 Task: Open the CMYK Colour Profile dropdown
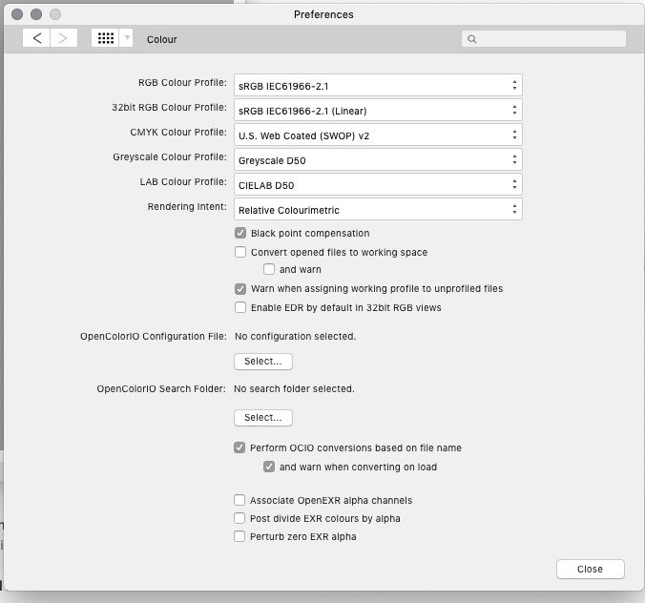pyautogui.click(x=378, y=135)
